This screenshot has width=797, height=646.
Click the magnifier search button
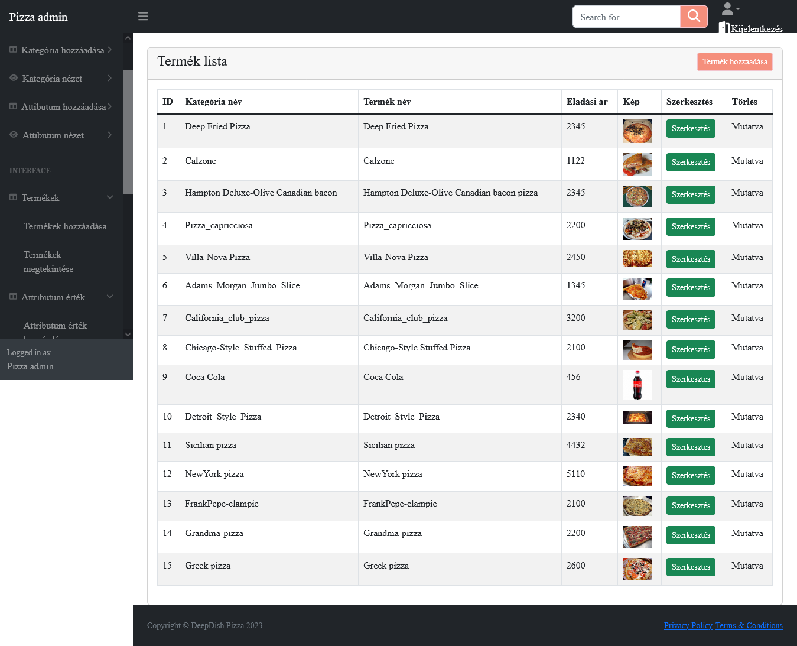point(694,17)
